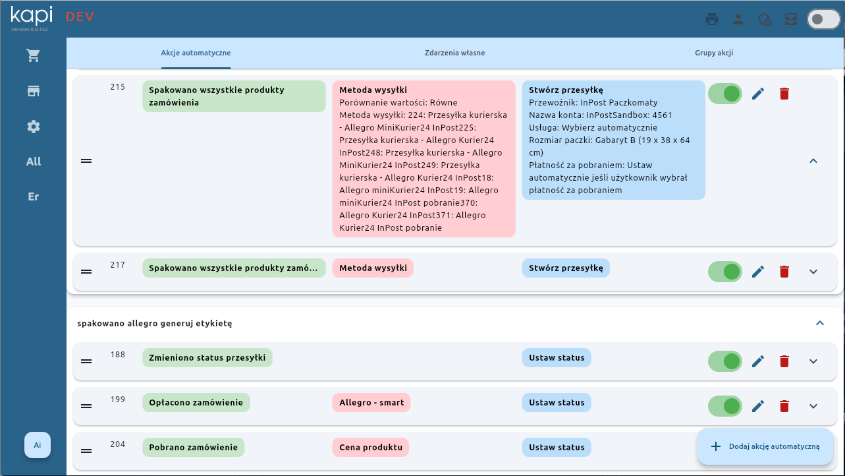Click the printer icon in header
Viewport: 845px width, 476px height.
711,19
